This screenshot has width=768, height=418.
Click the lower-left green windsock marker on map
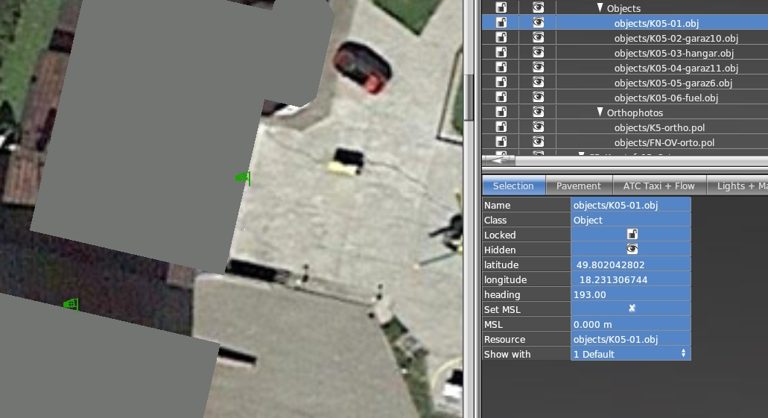pos(71,304)
